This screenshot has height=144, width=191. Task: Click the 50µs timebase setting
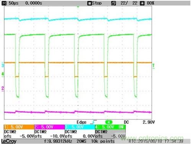(x=14, y=3)
